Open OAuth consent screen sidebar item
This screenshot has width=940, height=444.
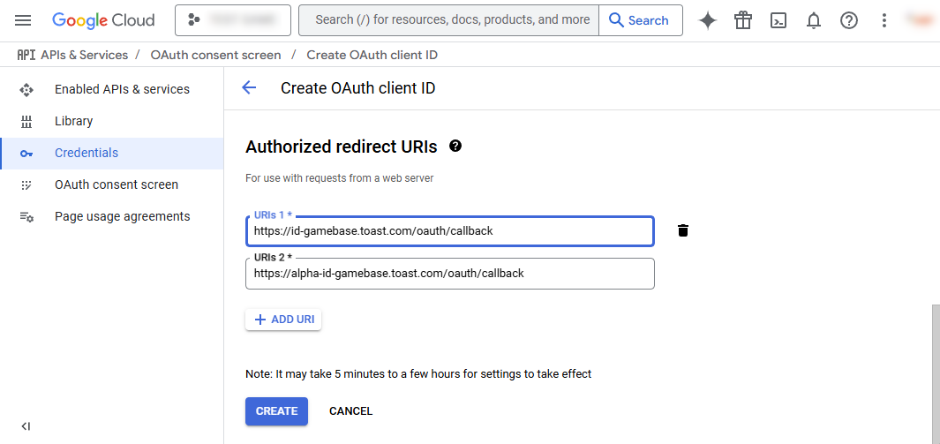112,184
